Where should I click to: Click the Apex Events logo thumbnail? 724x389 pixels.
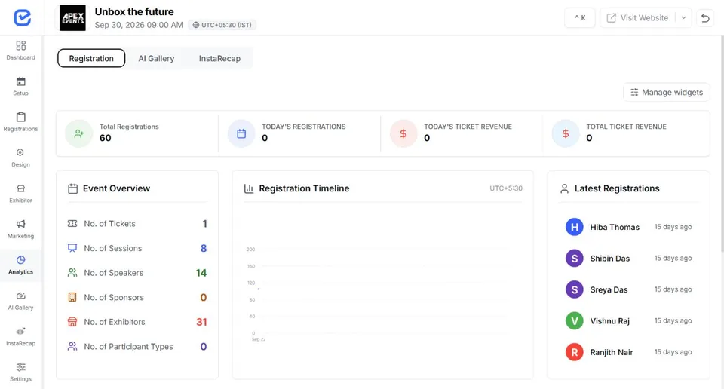pos(72,18)
